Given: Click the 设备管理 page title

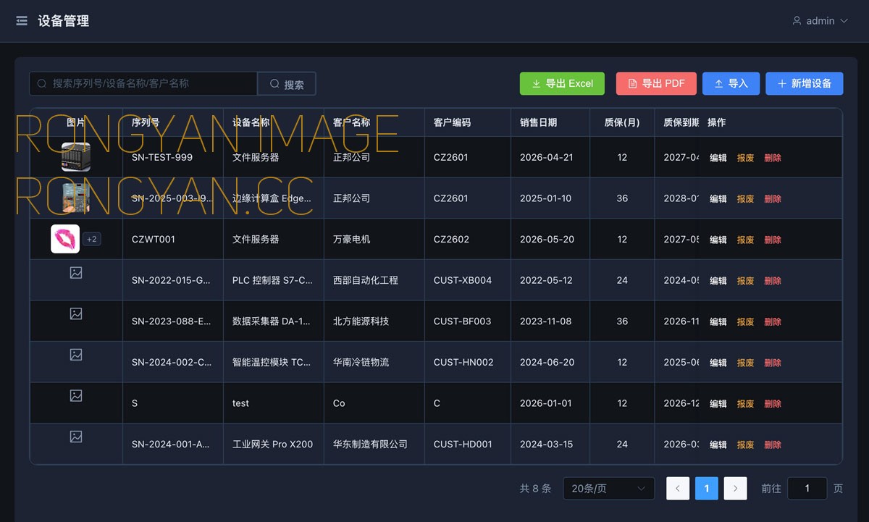Looking at the screenshot, I should tap(64, 21).
